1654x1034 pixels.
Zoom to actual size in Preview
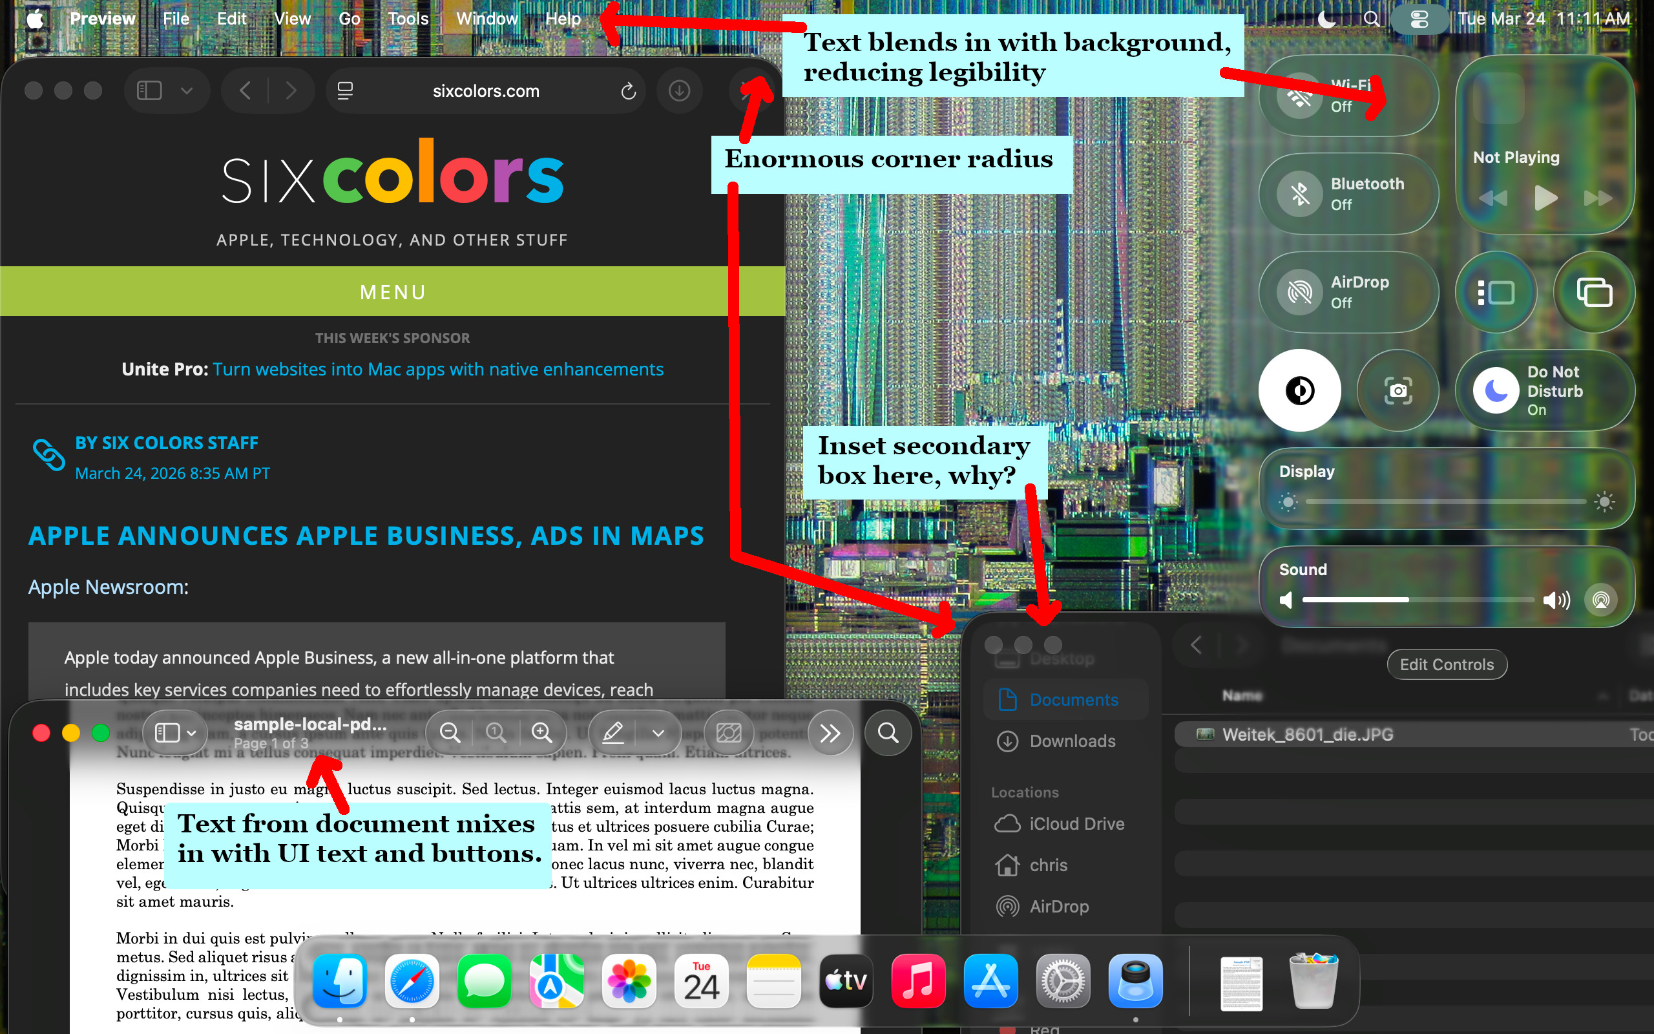coord(496,733)
